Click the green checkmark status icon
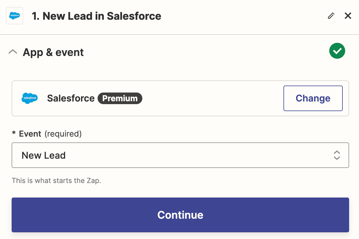The height and width of the screenshot is (239, 359). 337,51
